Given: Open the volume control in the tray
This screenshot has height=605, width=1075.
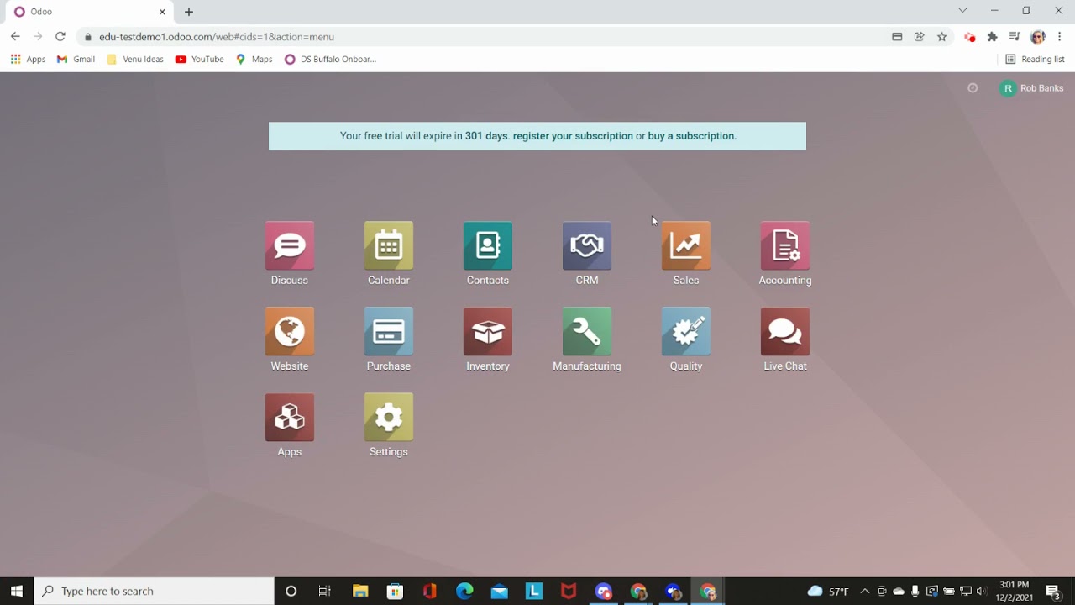Looking at the screenshot, I should click(x=982, y=592).
